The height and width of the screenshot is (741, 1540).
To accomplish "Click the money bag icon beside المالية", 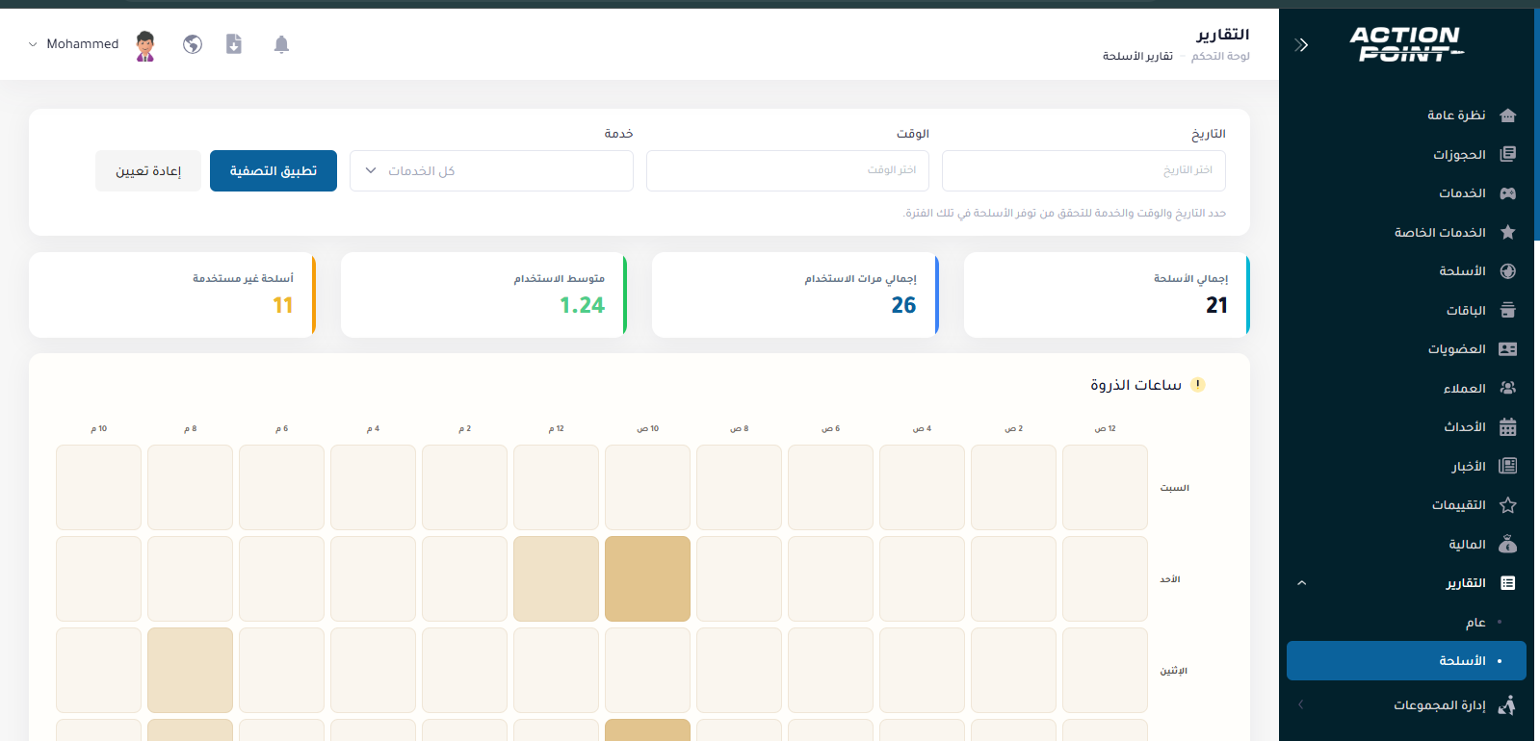I will 1508,545.
